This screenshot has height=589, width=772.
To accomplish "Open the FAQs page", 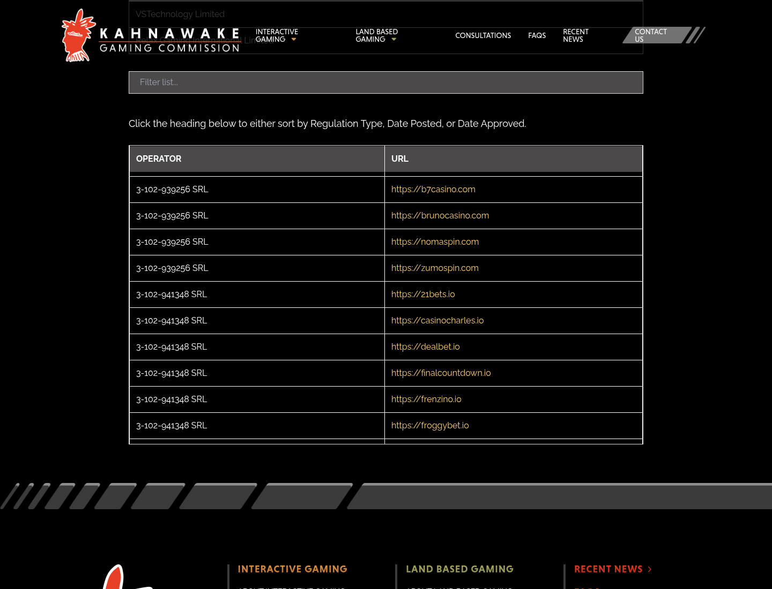I will pyautogui.click(x=537, y=35).
